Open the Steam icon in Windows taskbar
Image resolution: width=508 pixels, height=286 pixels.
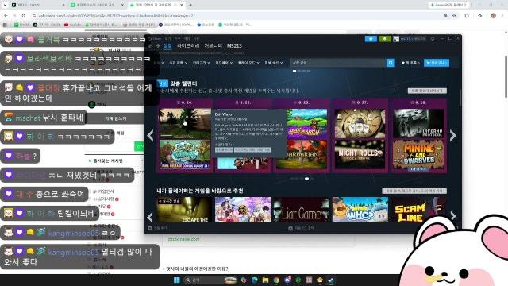pos(331,280)
